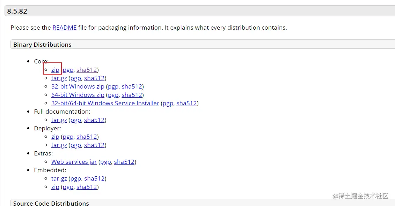Download 32-bit/64-bit Windows Service Installer

[105, 103]
